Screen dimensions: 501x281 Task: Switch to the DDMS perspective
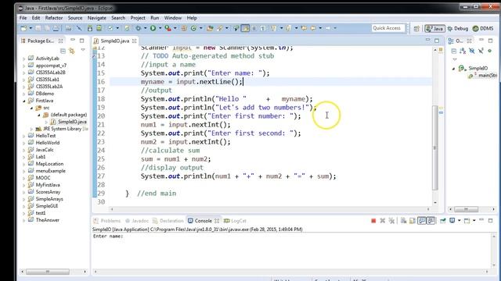click(483, 29)
